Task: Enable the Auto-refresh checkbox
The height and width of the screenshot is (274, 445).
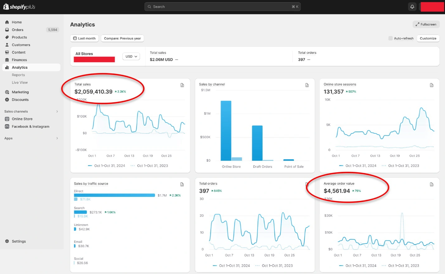Action: click(x=390, y=38)
